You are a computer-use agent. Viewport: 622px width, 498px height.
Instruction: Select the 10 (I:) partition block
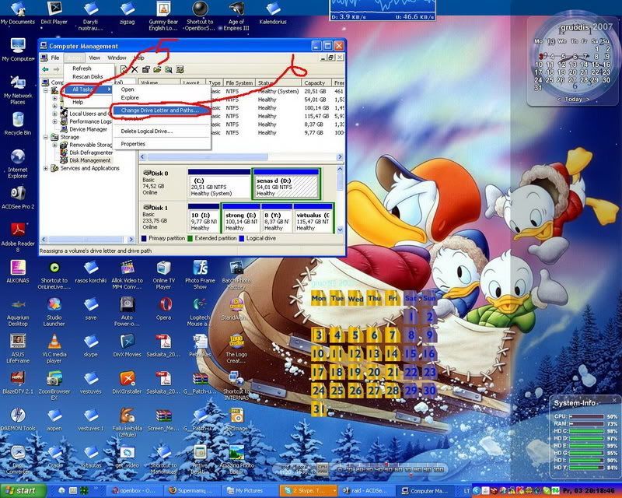(x=203, y=218)
